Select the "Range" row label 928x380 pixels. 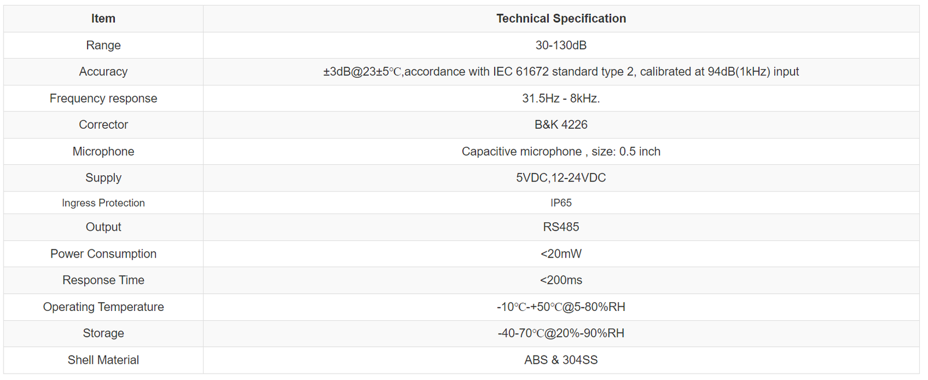[x=103, y=45]
